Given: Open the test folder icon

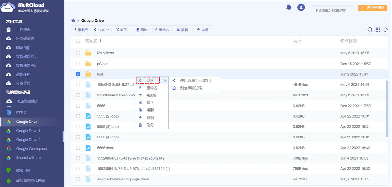Looking at the screenshot, I should pos(88,74).
